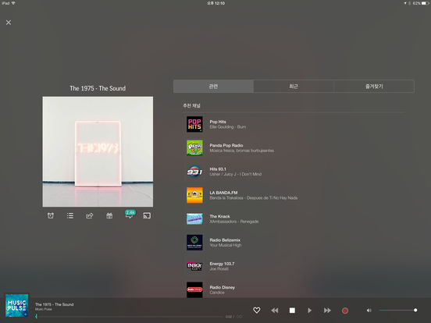This screenshot has height=323, width=431.
Task: Click the Music Pulse station thumbnail
Action: (16, 305)
